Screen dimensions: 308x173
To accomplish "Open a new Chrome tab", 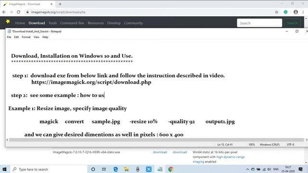I will pyautogui.click(x=60, y=4).
